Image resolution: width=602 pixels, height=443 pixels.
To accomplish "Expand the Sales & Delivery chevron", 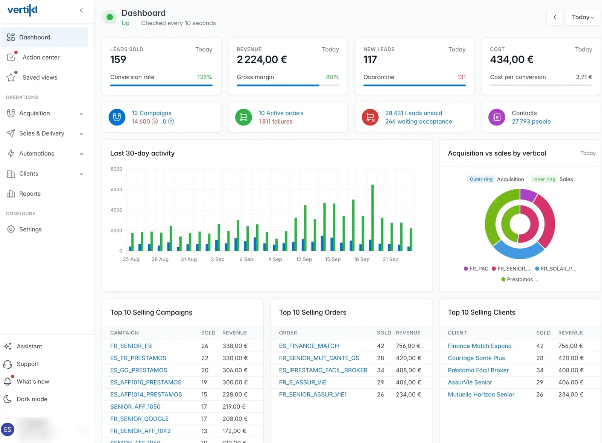I will 81,134.
